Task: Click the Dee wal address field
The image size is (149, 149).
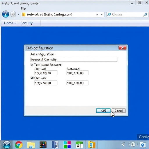Action: click(46, 73)
